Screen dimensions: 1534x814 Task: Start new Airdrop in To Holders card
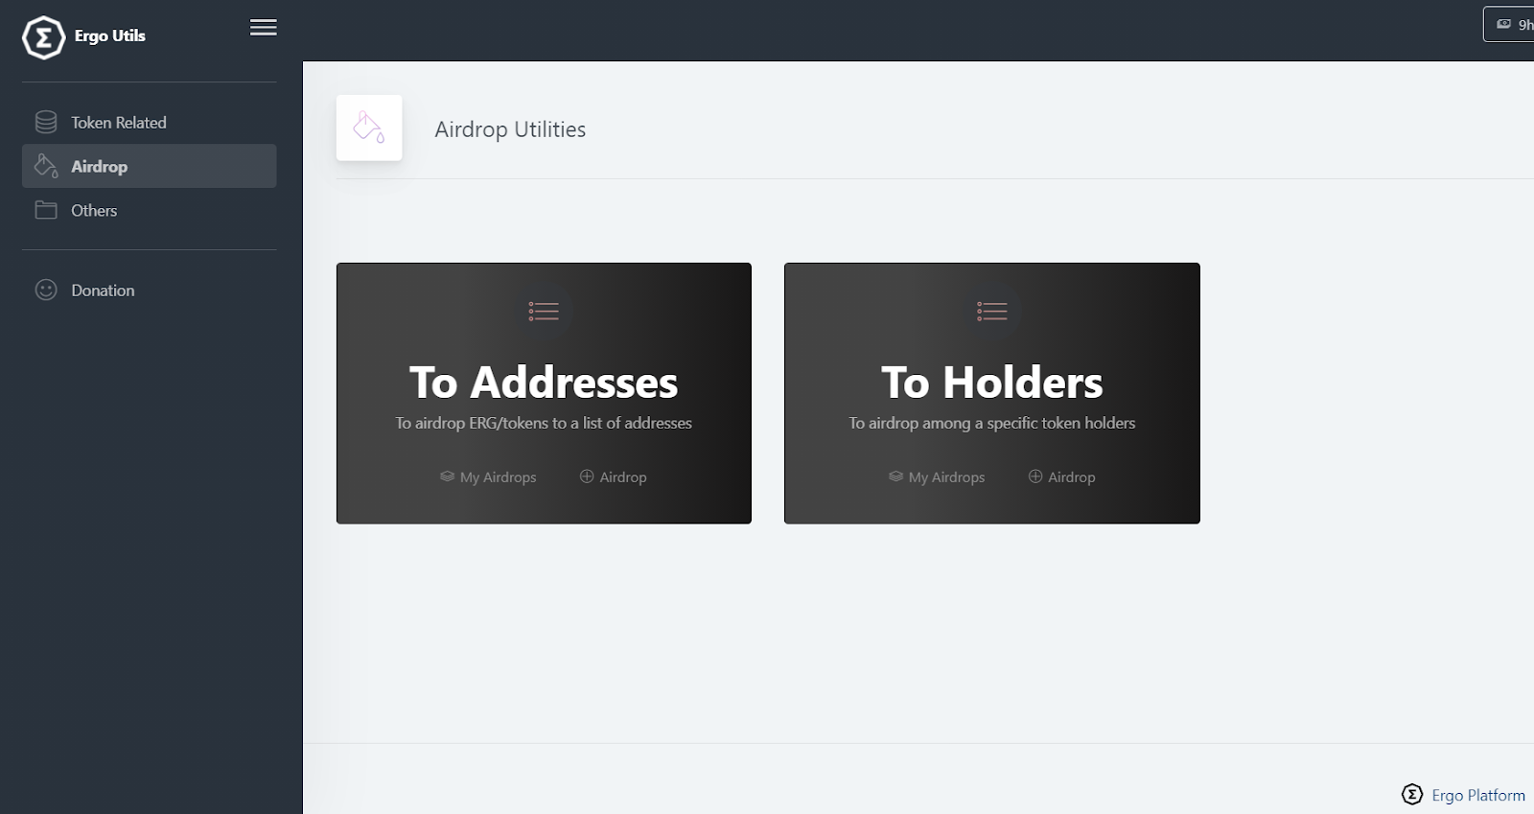[1062, 477]
